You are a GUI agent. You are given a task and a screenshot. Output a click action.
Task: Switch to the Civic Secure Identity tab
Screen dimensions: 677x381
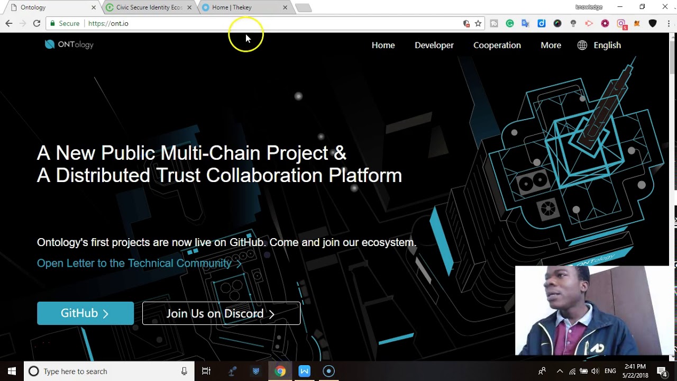[148, 7]
